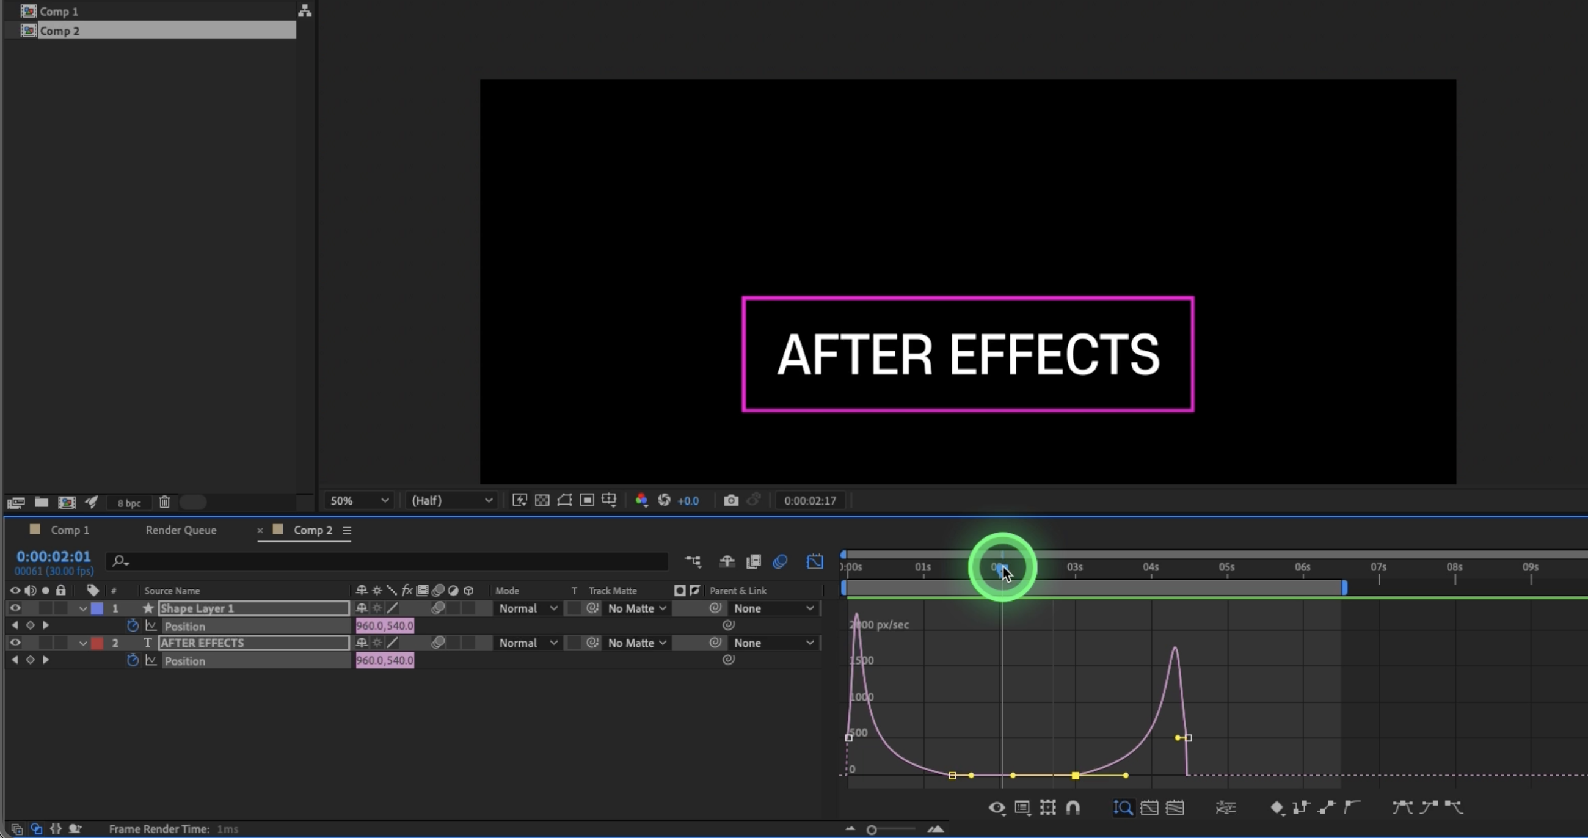Apply Easy Ease to selected keyframes
This screenshot has height=838, width=1588.
click(1402, 807)
